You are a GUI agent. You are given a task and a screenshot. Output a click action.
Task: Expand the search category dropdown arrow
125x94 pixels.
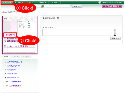pos(41,6)
